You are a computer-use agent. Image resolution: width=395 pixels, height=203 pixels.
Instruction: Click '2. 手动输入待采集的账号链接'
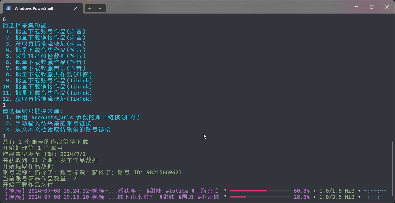pyautogui.click(x=49, y=123)
